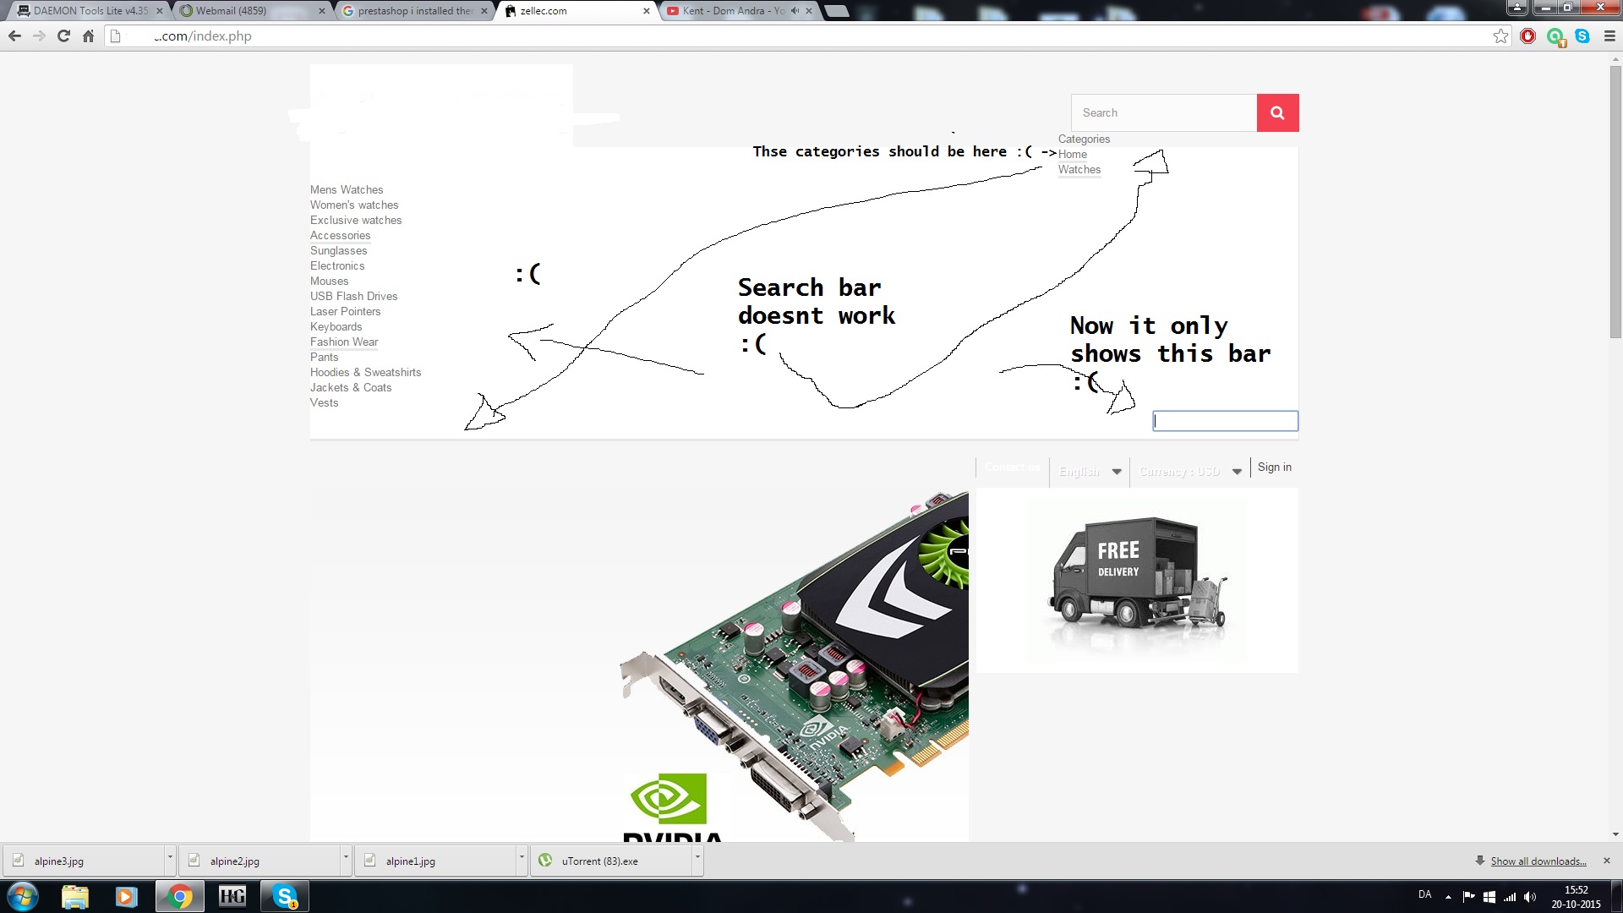Click the Sign in link
This screenshot has height=913, width=1623.
(1274, 467)
